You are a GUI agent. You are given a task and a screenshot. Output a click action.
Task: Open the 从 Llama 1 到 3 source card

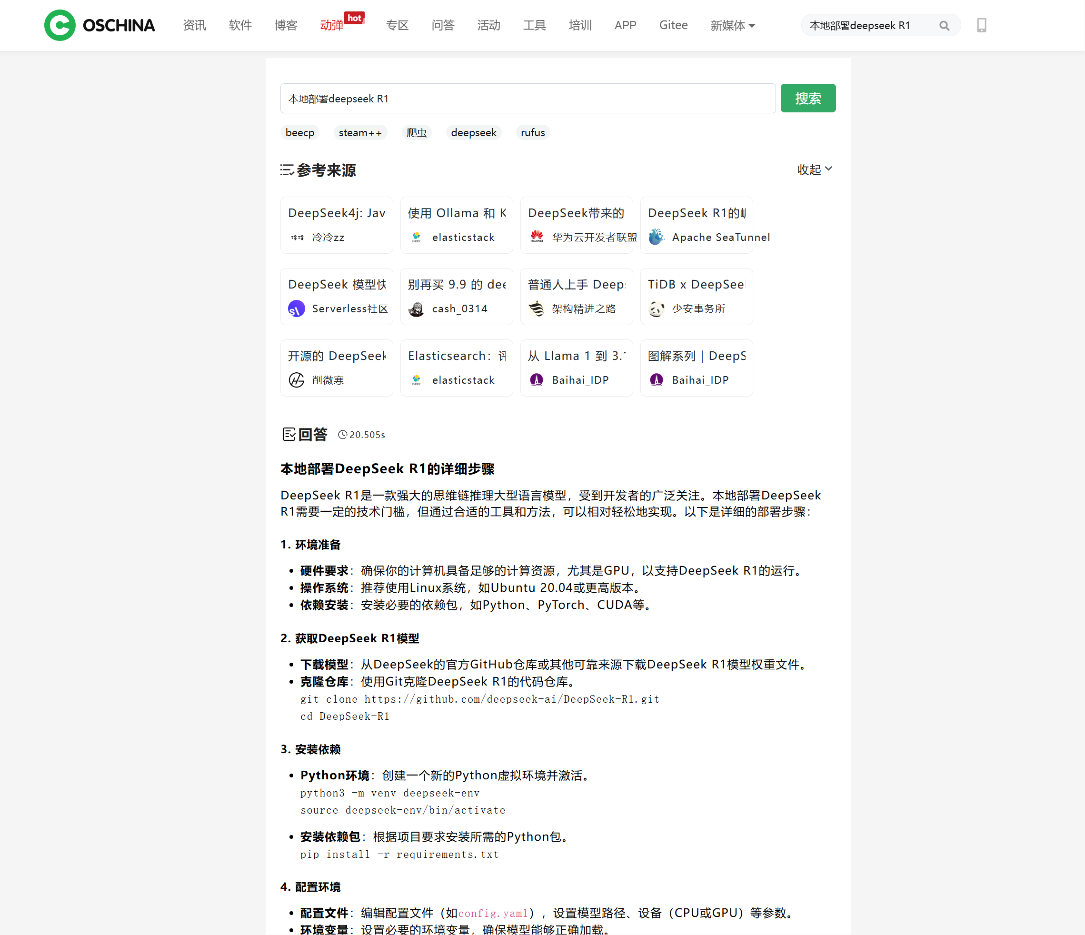tap(577, 368)
